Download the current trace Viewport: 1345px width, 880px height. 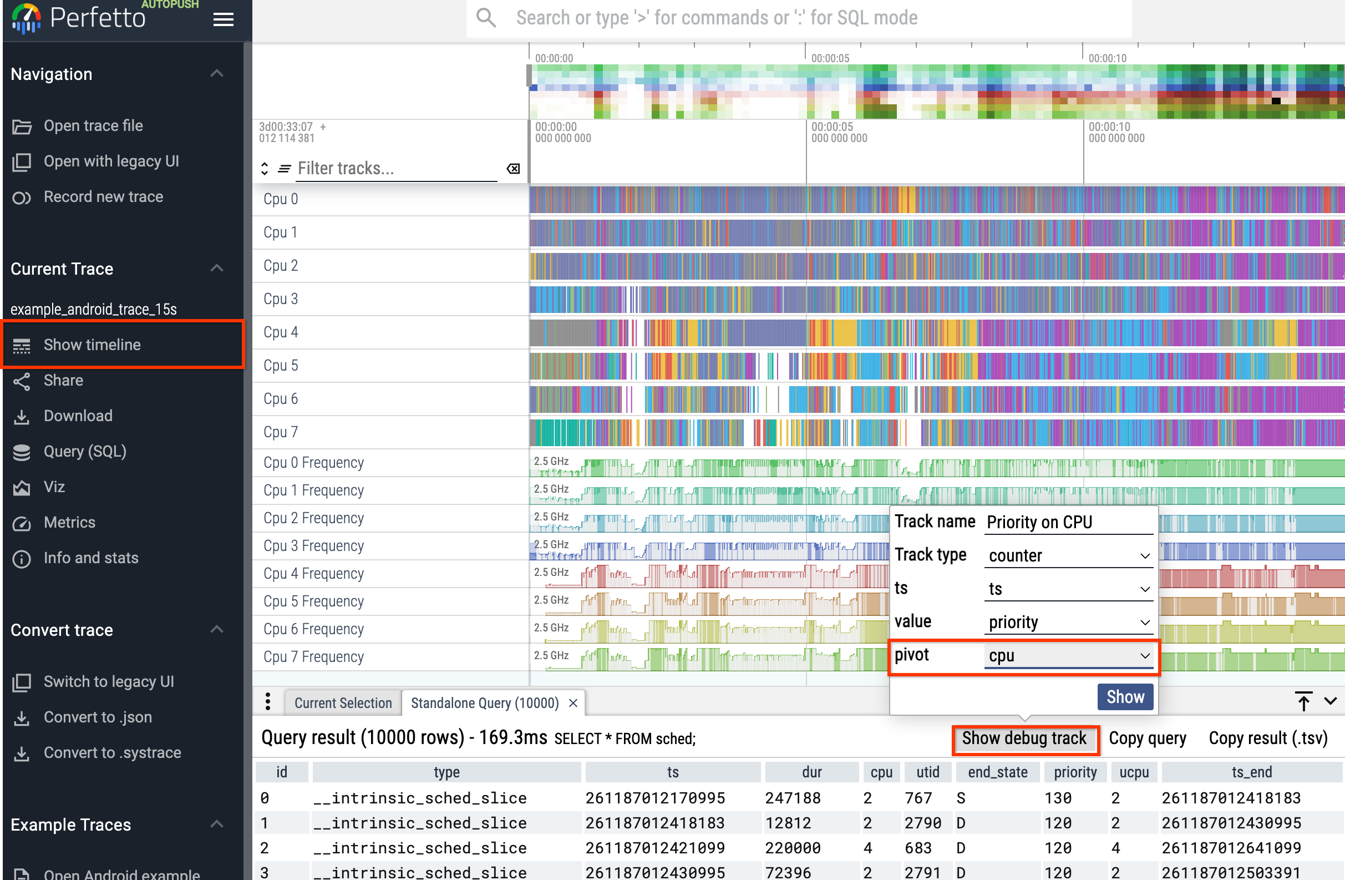(x=78, y=416)
